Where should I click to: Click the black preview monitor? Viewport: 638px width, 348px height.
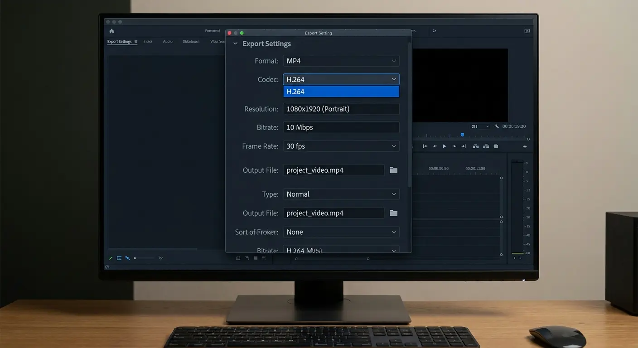[x=460, y=85]
